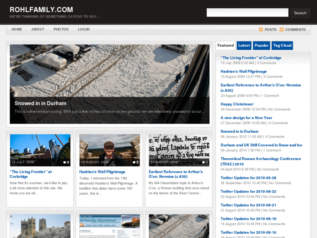
Task: Click the tagline "We're thinking of something catchy to say"
Action: 55,17
